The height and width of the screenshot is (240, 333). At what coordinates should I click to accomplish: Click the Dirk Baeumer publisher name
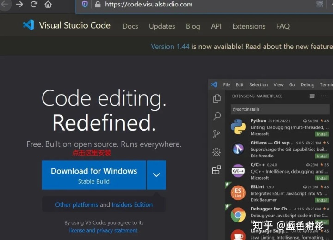pos(263,200)
